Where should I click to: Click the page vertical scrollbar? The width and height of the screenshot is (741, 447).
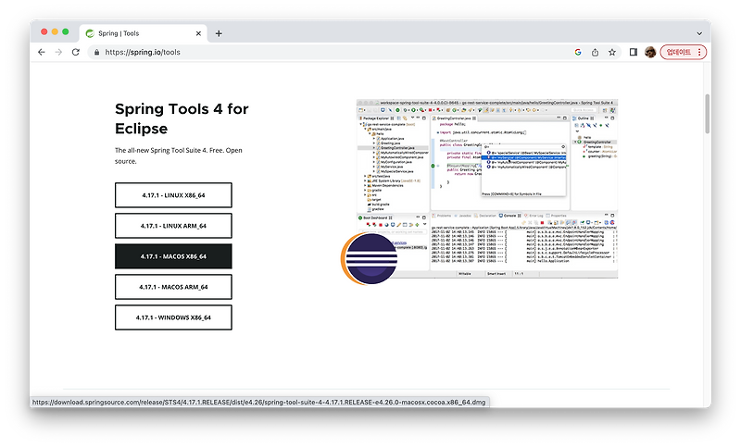coord(708,113)
